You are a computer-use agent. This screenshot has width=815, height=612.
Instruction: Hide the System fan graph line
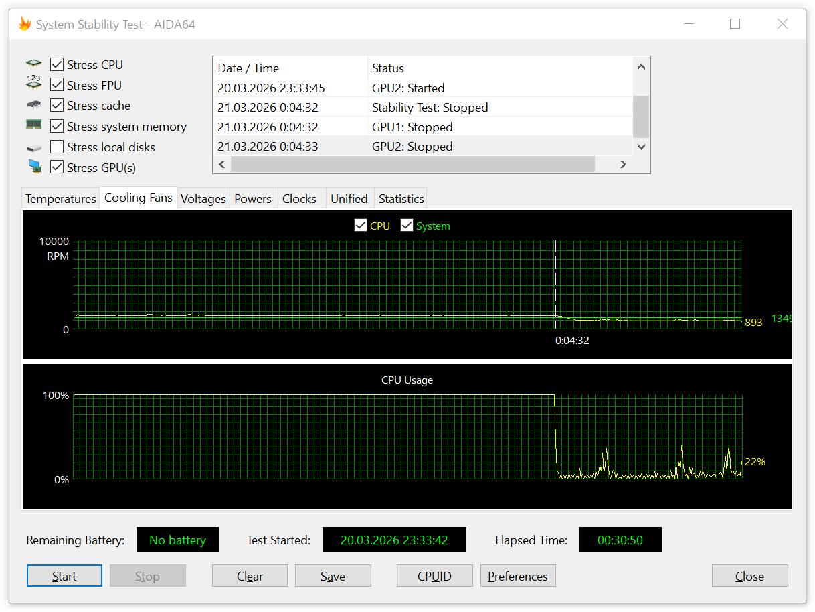(407, 226)
